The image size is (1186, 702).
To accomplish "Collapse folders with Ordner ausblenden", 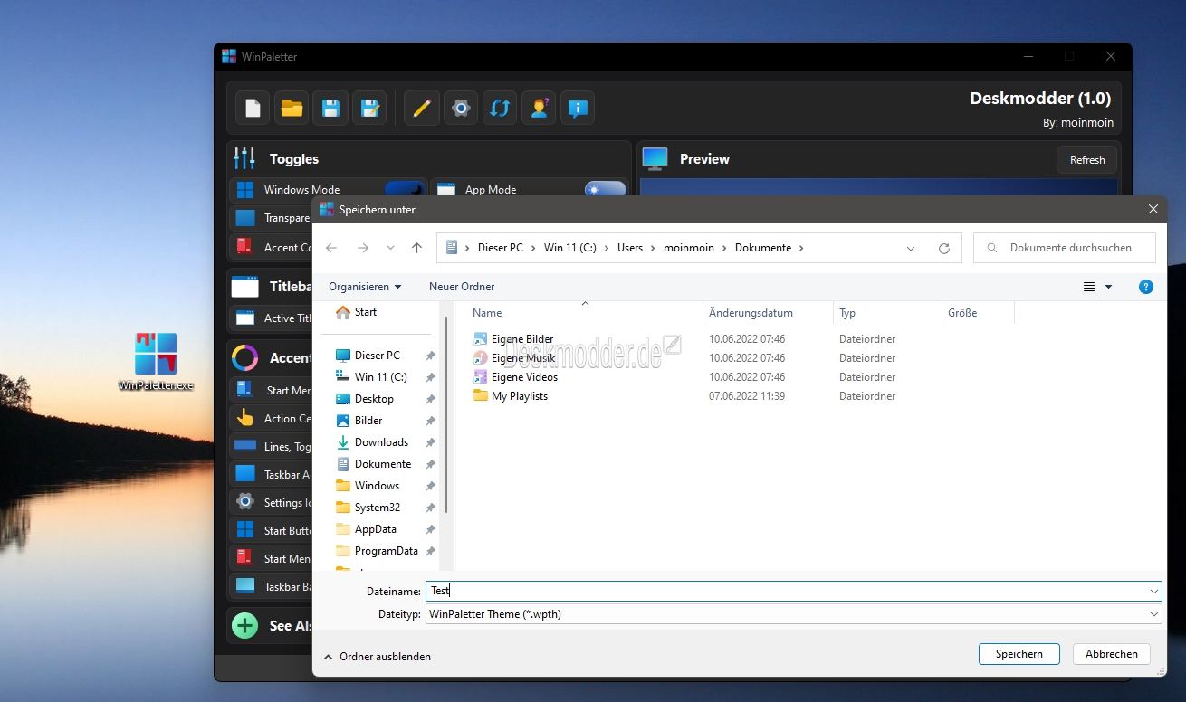I will point(378,657).
